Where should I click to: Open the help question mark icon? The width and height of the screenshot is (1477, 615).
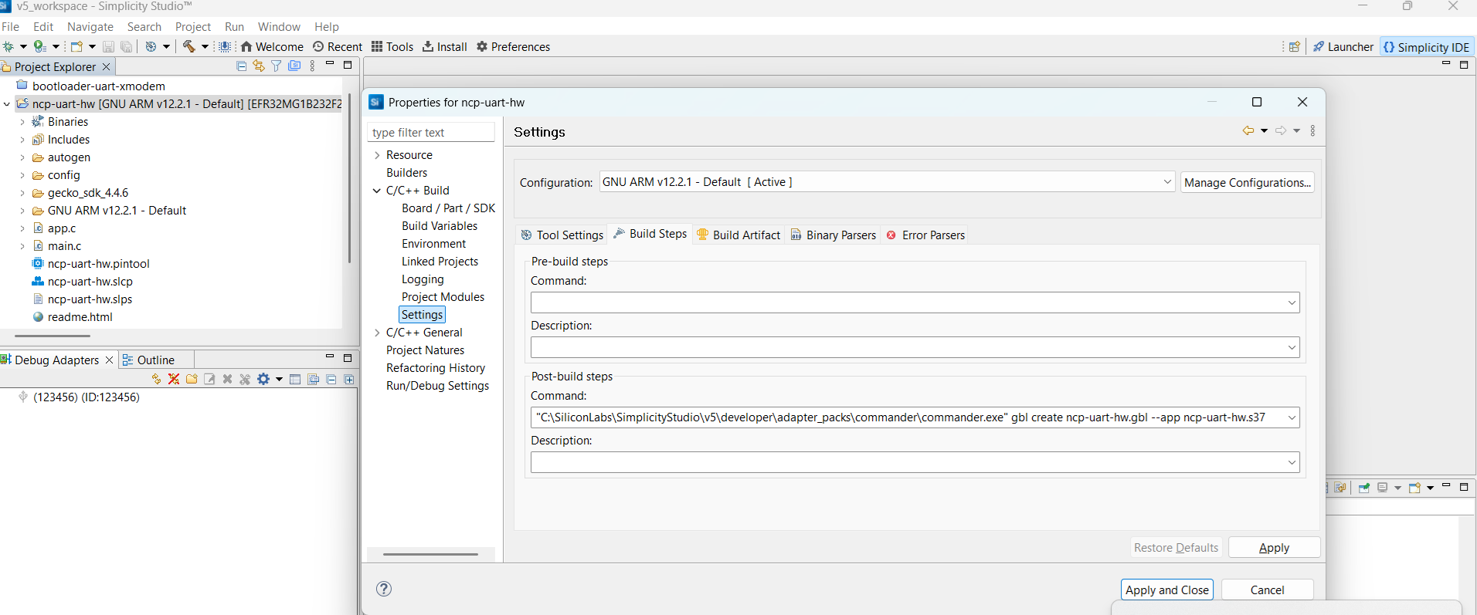pos(384,589)
